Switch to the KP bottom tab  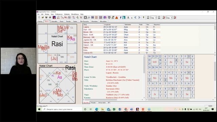pos(109,103)
